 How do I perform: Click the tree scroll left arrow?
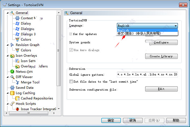coord(6,113)
